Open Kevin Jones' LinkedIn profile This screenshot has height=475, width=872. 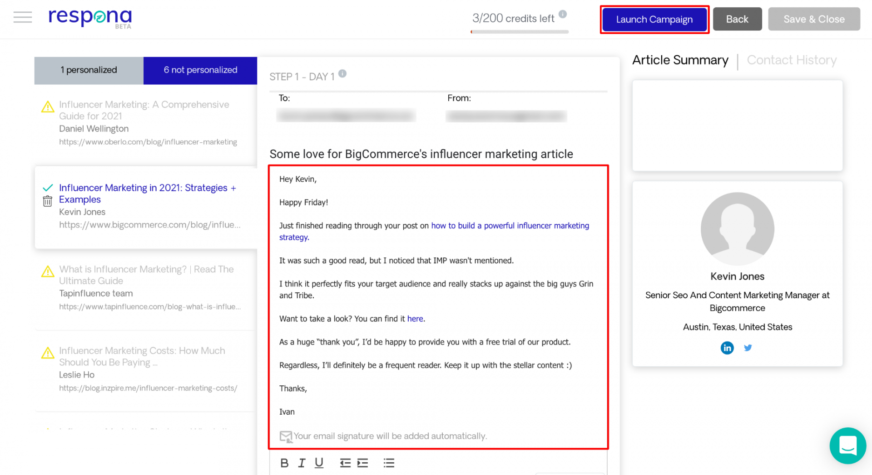[x=727, y=348]
